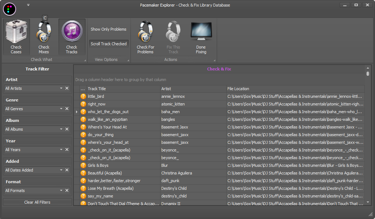
Task: Expand the All Formats dropdown
Action: (61, 190)
